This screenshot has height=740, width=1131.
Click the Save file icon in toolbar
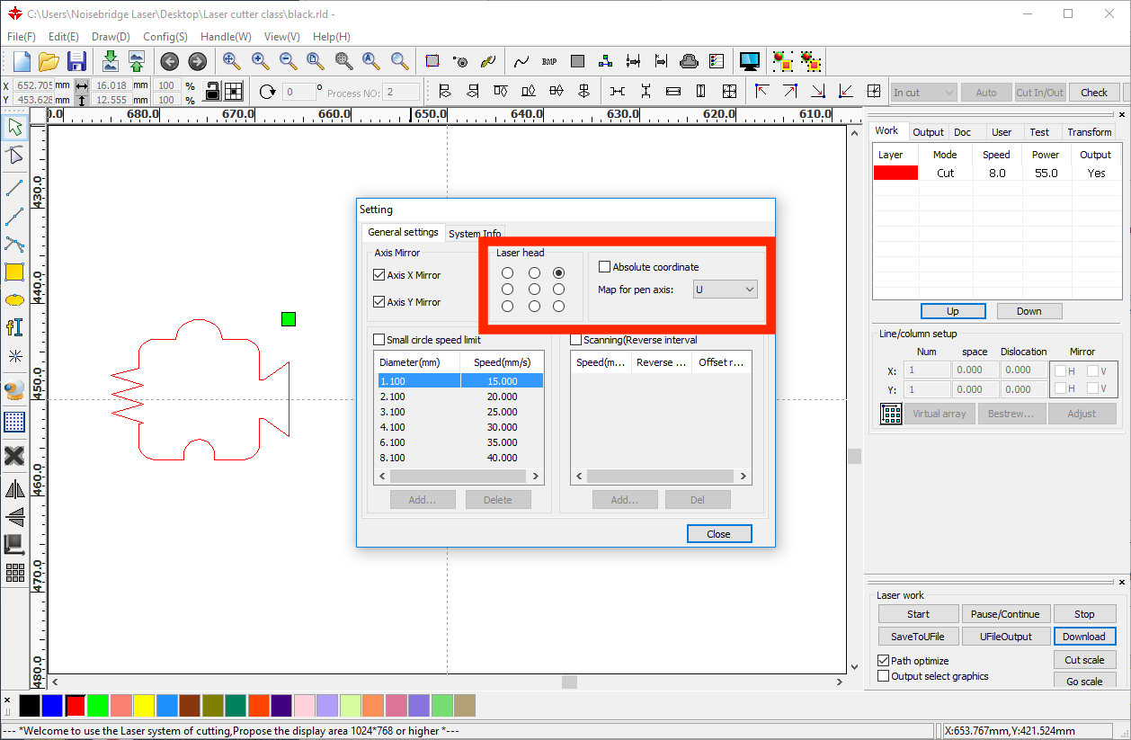pos(77,61)
